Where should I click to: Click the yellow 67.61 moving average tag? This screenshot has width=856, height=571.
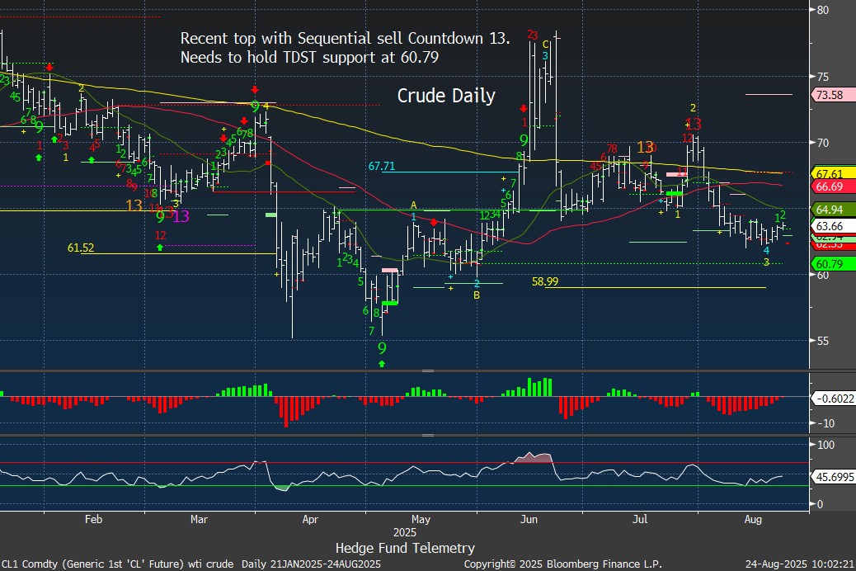(831, 173)
